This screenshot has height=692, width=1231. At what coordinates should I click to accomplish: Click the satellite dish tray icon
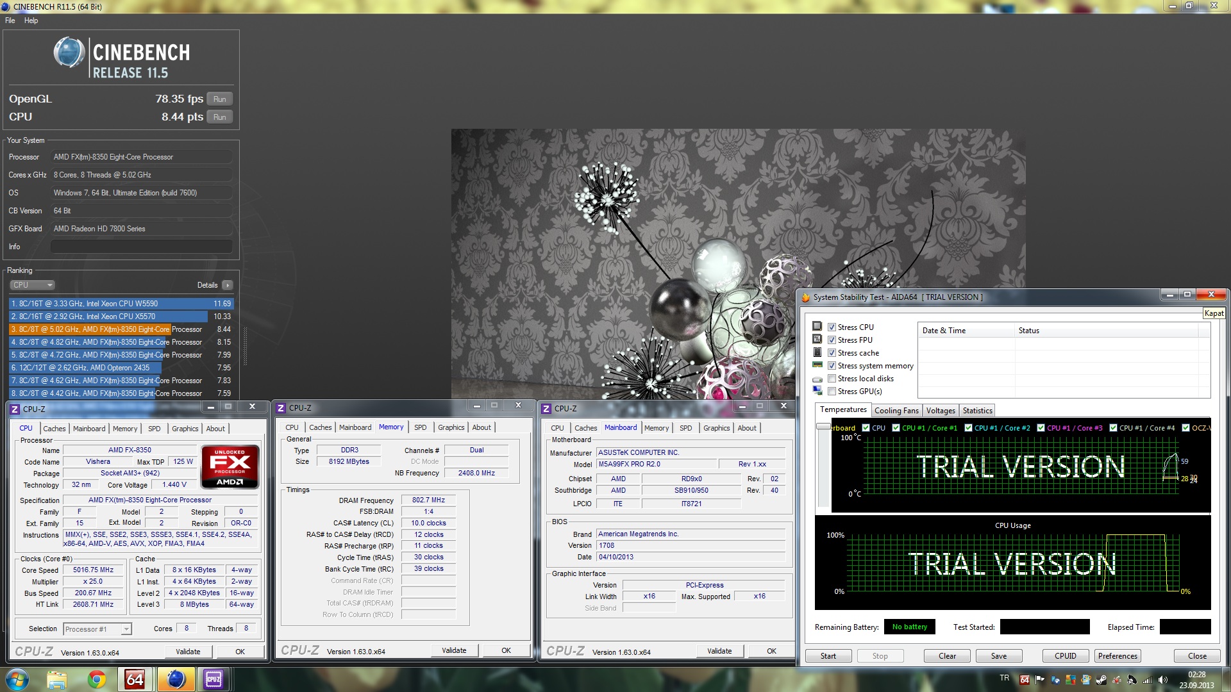[x=1132, y=680]
